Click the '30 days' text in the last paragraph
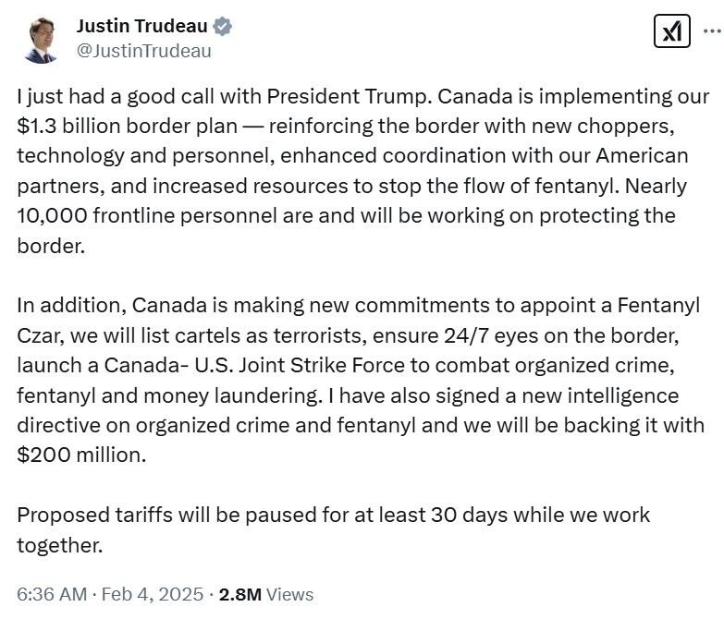The width and height of the screenshot is (724, 619). point(469,515)
